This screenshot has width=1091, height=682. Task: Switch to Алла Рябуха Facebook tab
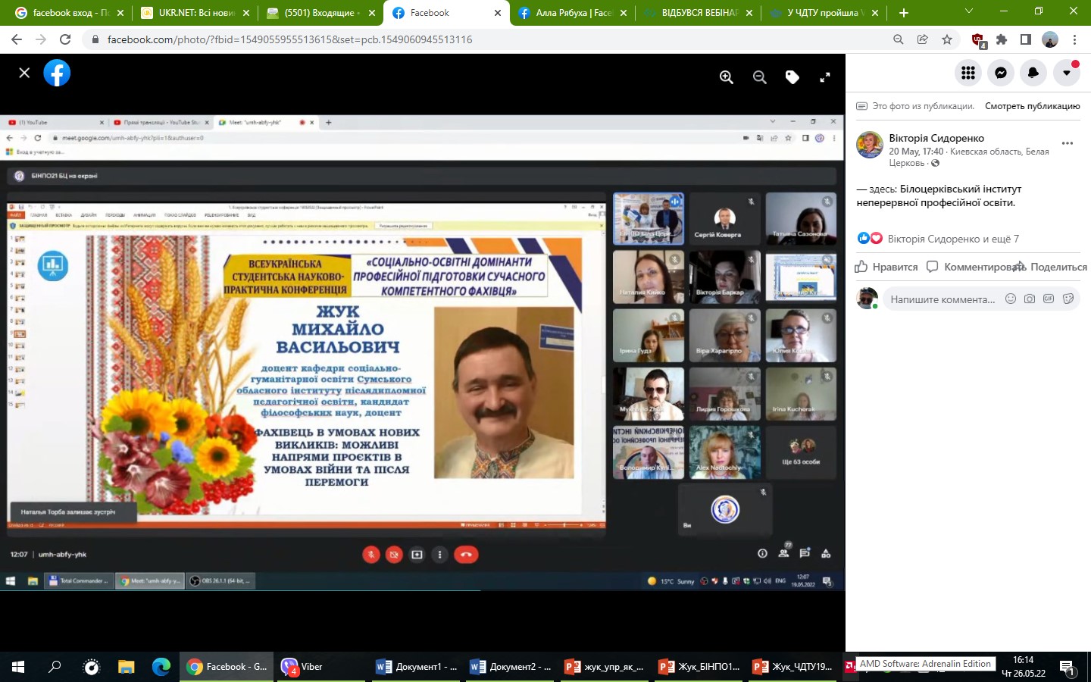[x=571, y=13]
